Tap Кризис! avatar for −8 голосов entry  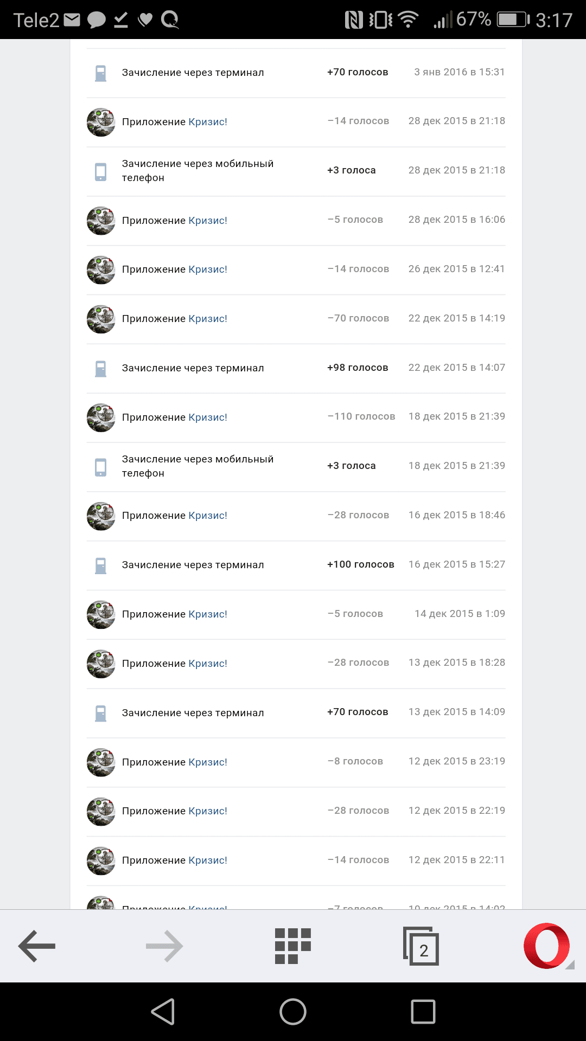pos(101,762)
